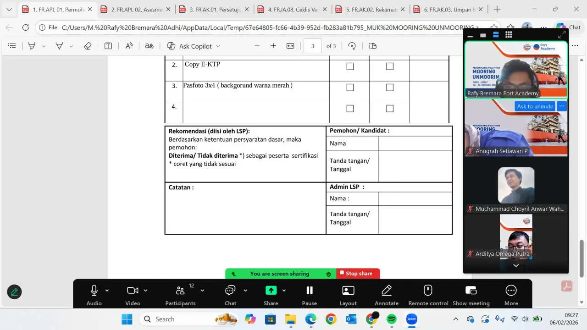Expand the Zoom Video options arrow

(145, 290)
